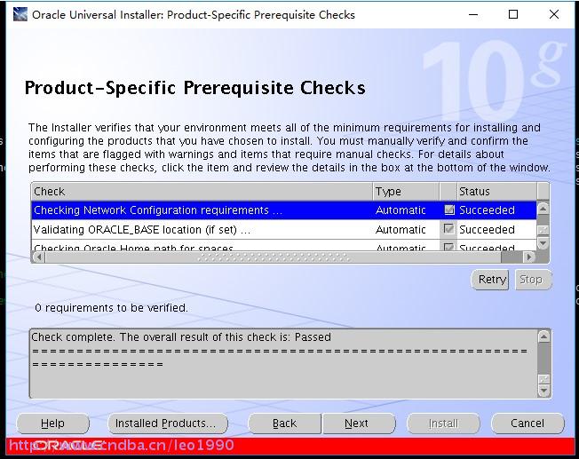Cancel the Oracle installation
This screenshot has width=579, height=459.
pos(527,423)
